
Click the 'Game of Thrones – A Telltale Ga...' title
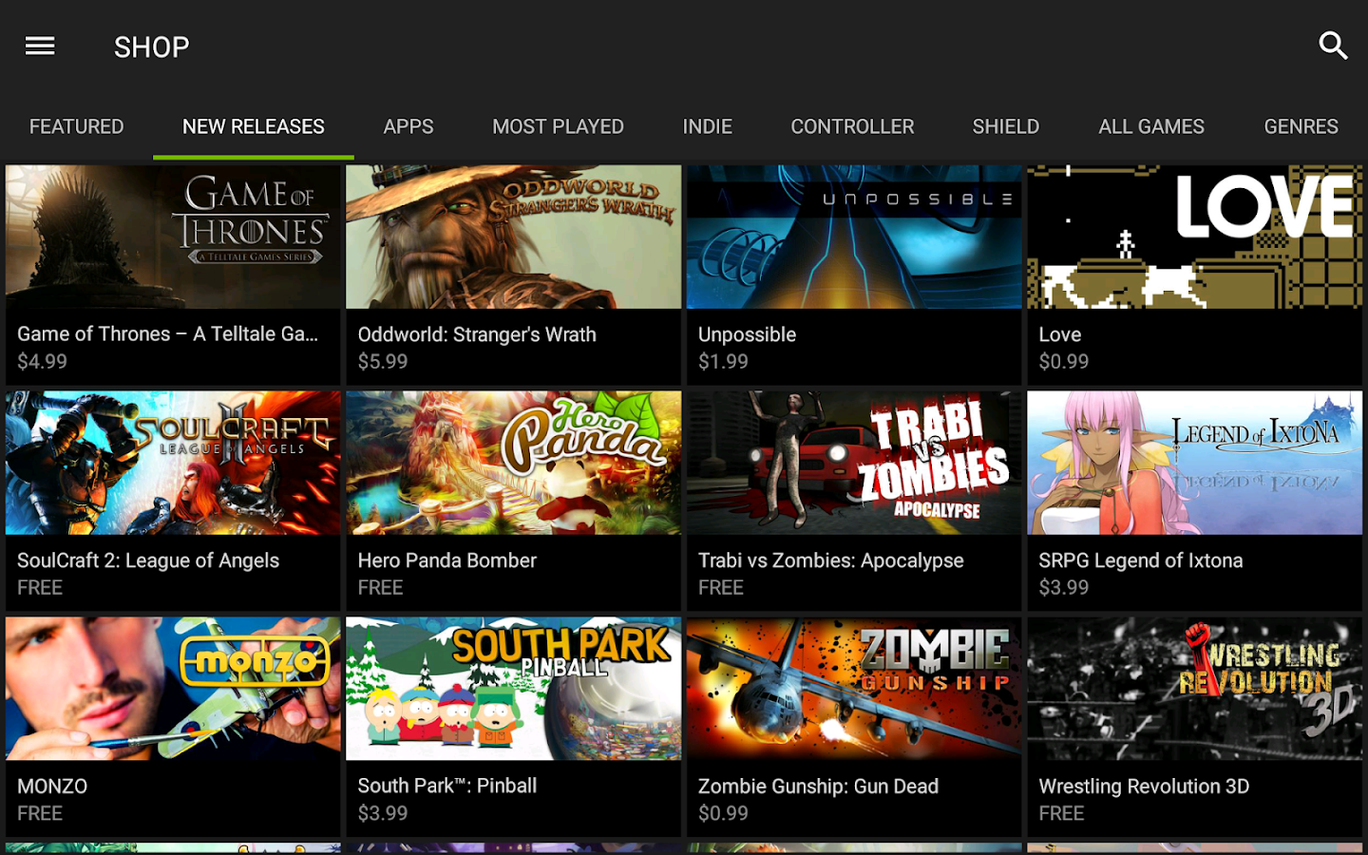click(167, 334)
